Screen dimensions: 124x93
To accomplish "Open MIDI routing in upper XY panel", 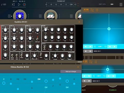I will [x=92, y=10].
